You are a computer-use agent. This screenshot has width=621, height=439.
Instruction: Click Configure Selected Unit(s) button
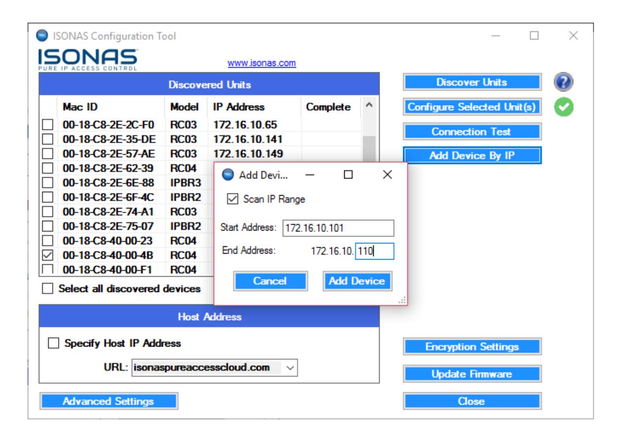473,107
